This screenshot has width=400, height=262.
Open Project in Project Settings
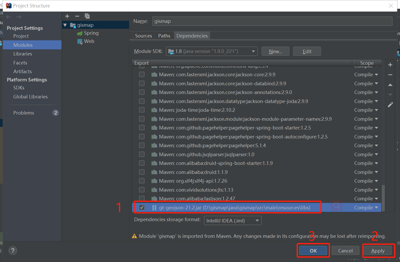[x=21, y=36]
